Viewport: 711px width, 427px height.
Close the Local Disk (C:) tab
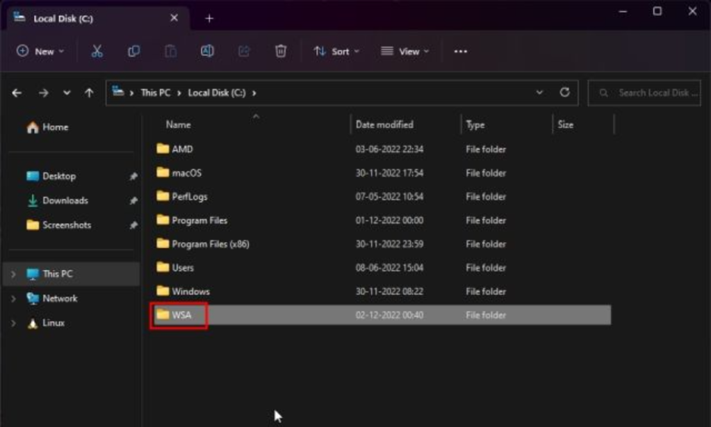pos(174,18)
